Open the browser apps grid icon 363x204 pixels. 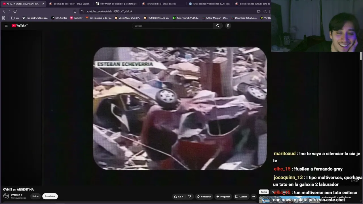(4, 18)
